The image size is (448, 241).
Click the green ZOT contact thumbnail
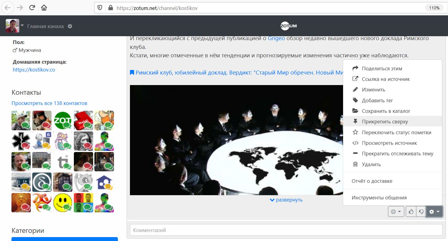click(x=62, y=120)
